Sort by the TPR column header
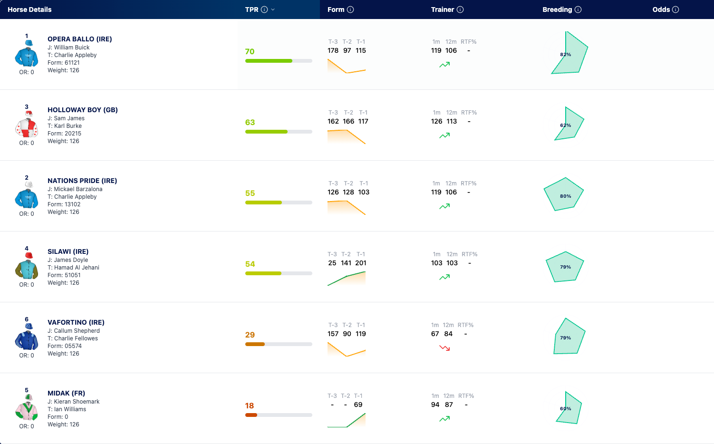714x444 pixels. click(252, 10)
